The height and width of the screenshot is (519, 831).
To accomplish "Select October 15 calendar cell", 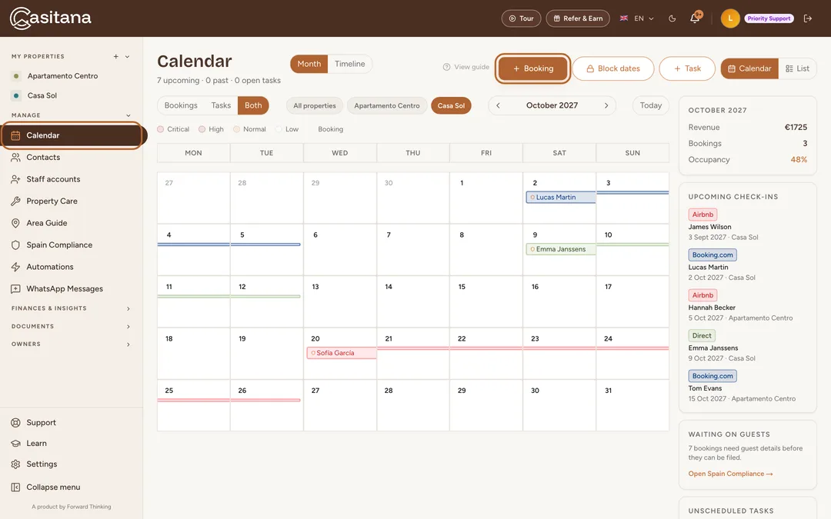I will click(486, 301).
